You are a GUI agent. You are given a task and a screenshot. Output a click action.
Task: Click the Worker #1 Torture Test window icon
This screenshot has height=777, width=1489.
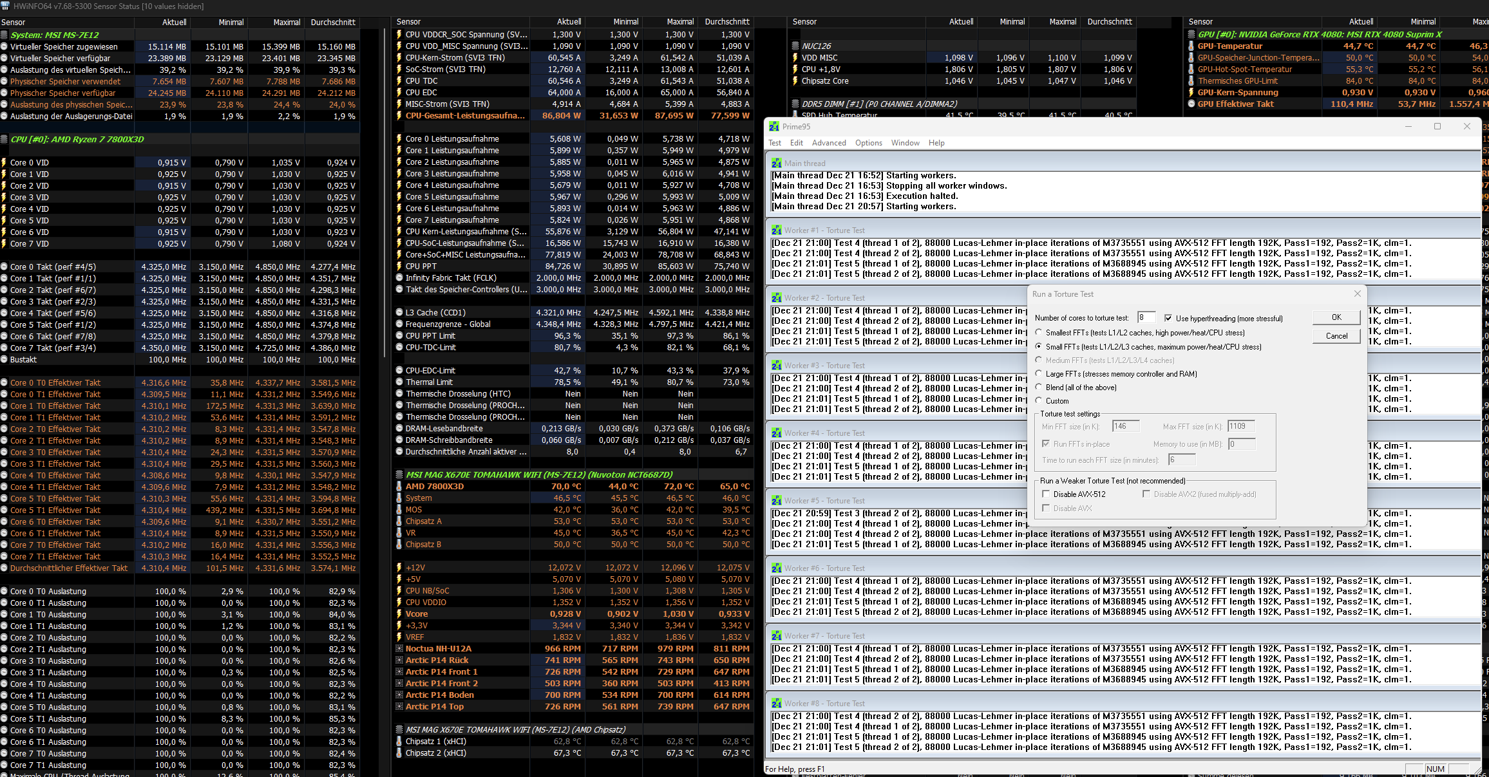(777, 230)
